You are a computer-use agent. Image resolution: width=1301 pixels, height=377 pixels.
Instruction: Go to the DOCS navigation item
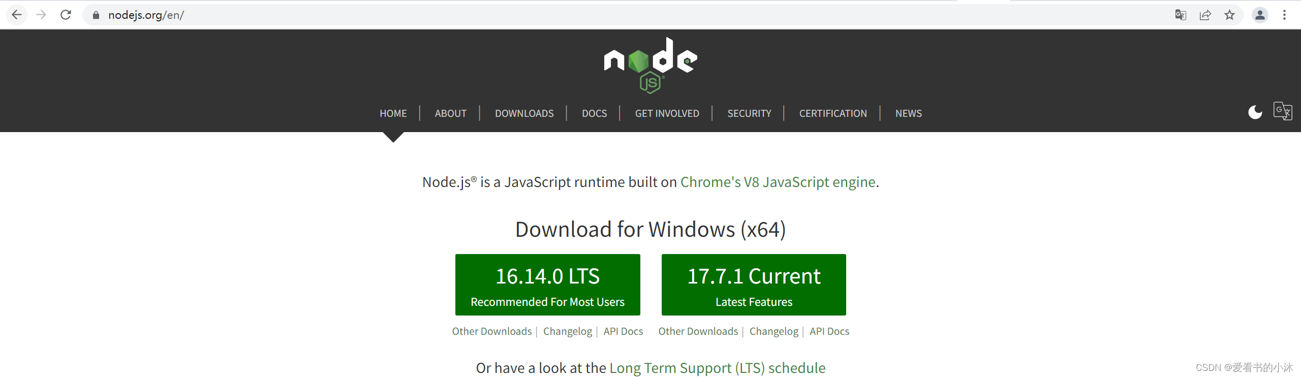click(594, 113)
